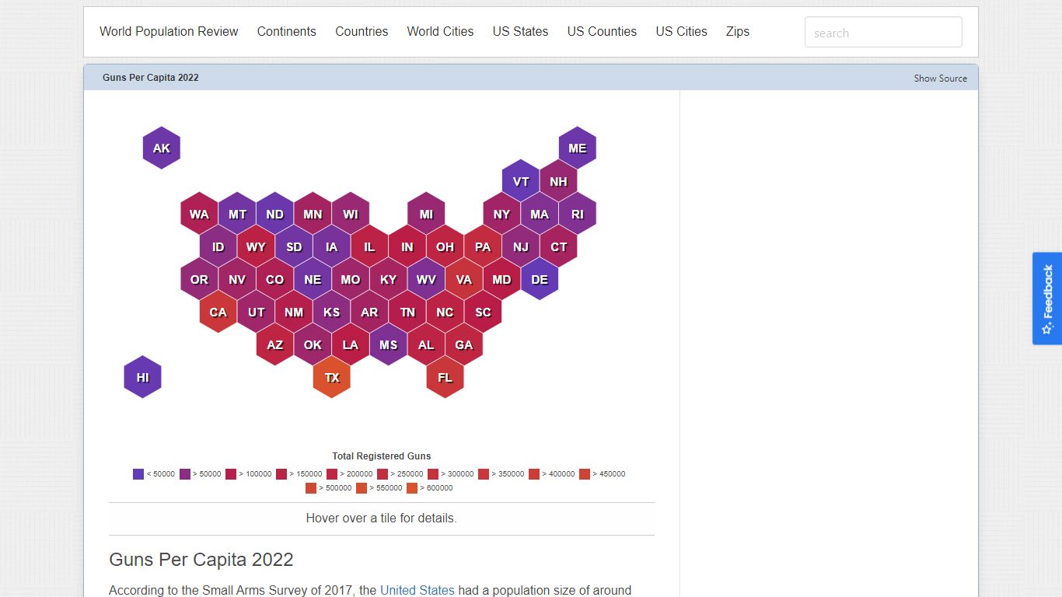The width and height of the screenshot is (1062, 597).
Task: Select the NH hexagon tile
Action: [x=559, y=181]
